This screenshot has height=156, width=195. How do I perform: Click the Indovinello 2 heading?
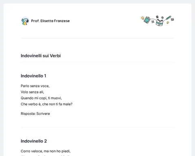pos(34,141)
